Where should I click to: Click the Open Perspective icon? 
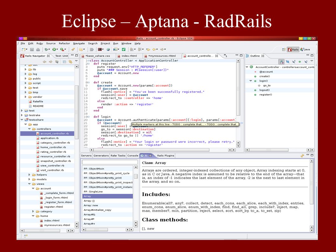click(284, 50)
